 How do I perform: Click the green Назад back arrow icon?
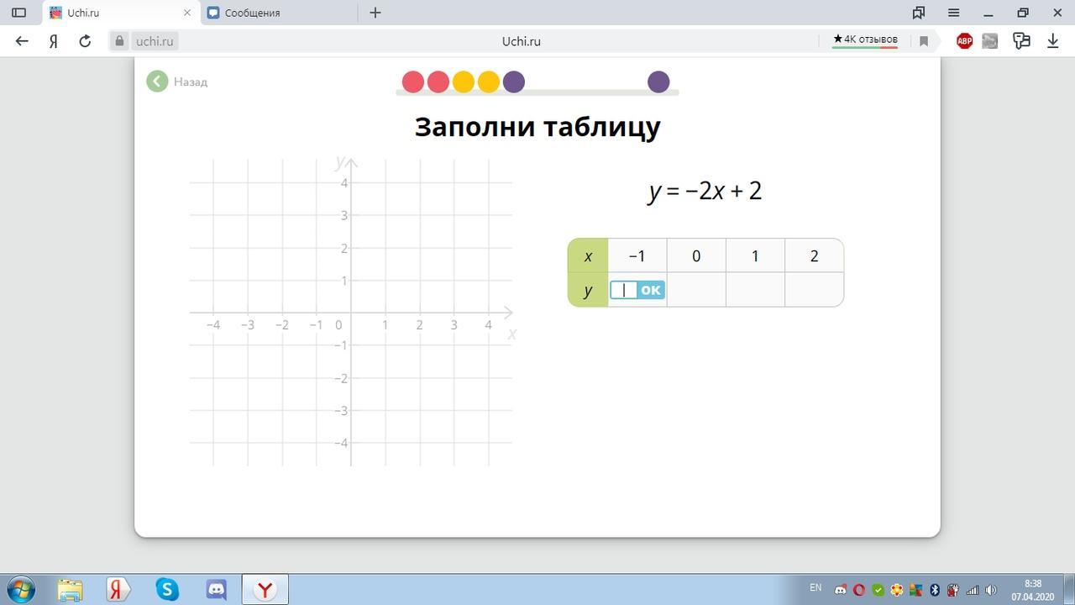pyautogui.click(x=157, y=82)
